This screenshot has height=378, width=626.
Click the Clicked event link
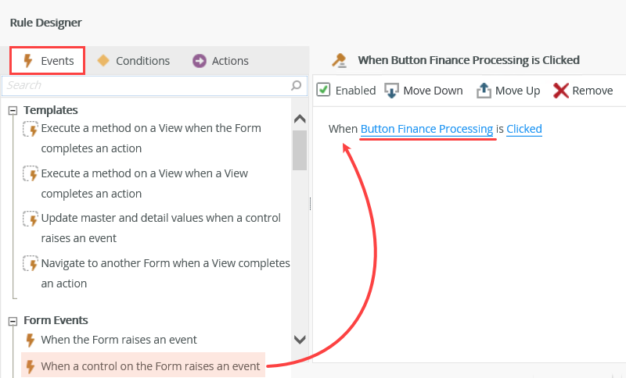pos(523,128)
